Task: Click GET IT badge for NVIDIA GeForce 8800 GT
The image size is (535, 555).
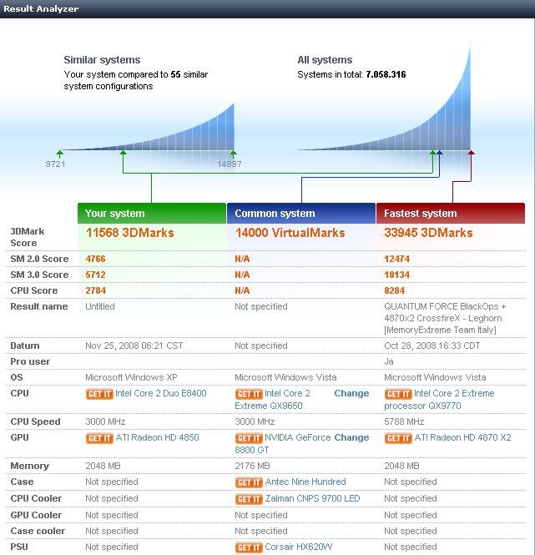Action: [x=249, y=438]
